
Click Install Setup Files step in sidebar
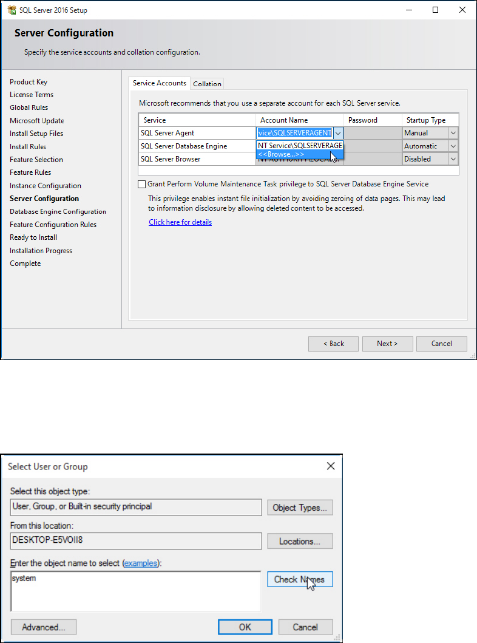(x=36, y=134)
